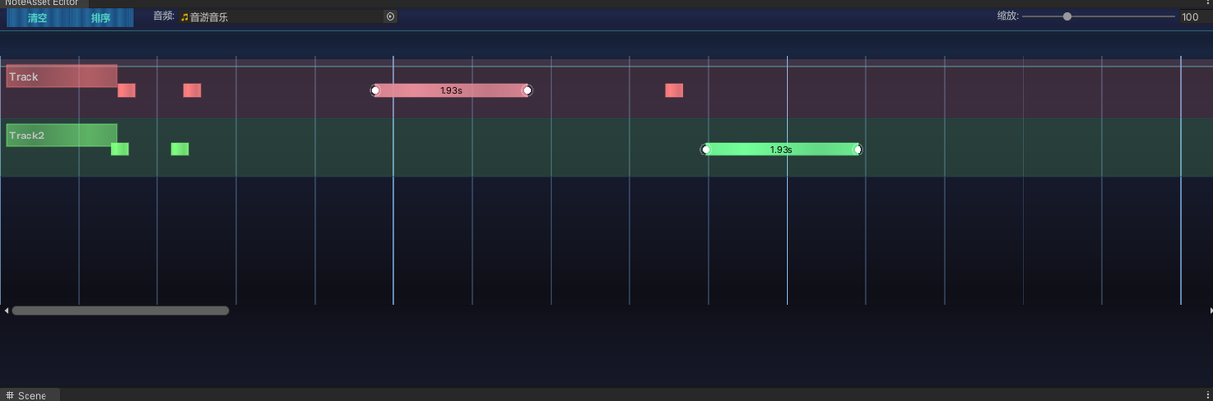Image resolution: width=1213 pixels, height=401 pixels.
Task: Click left handle of green 1.93s note
Action: [705, 149]
